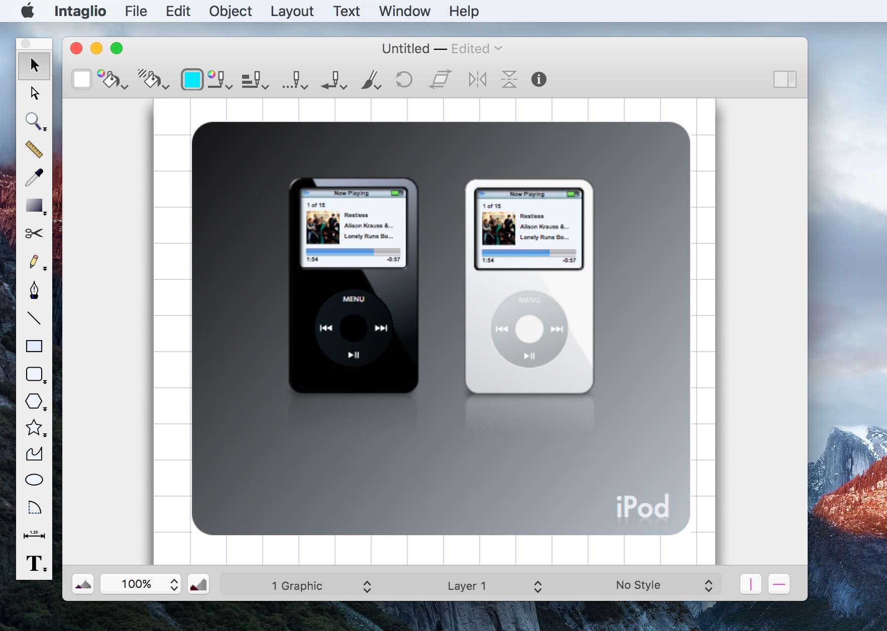Open the Edit menu
This screenshot has width=887, height=631.
178,11
